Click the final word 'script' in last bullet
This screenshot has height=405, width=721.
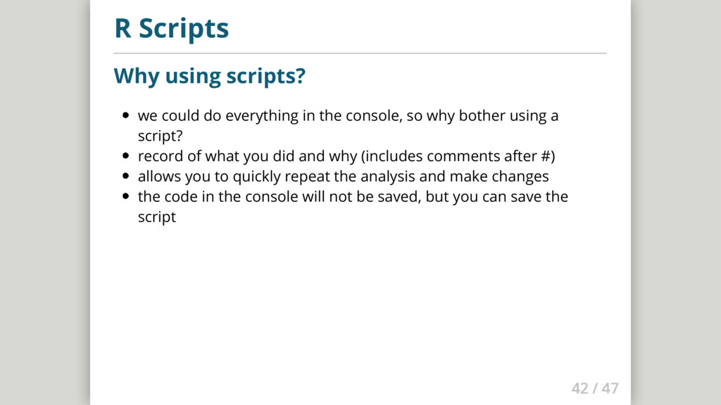click(156, 217)
